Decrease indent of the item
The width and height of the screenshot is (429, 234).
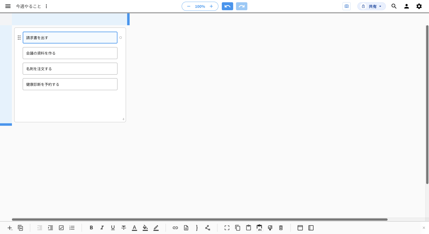pos(40,228)
